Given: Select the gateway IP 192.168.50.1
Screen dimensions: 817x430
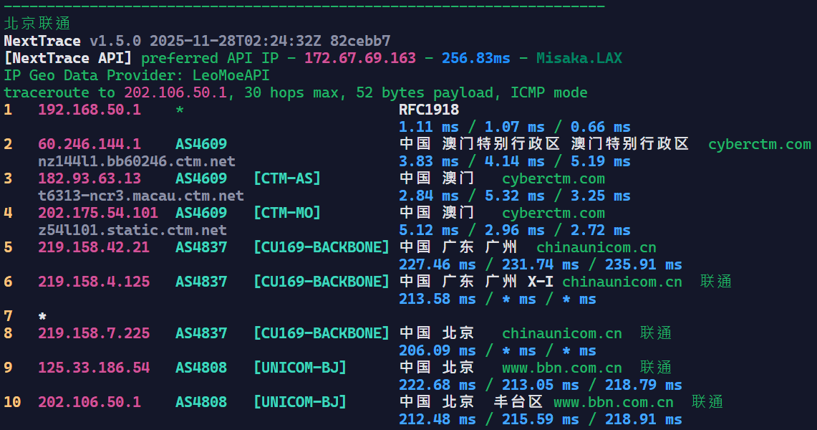Looking at the screenshot, I should pyautogui.click(x=90, y=110).
